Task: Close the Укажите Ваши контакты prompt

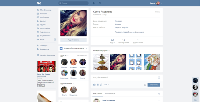Action: coord(86,48)
